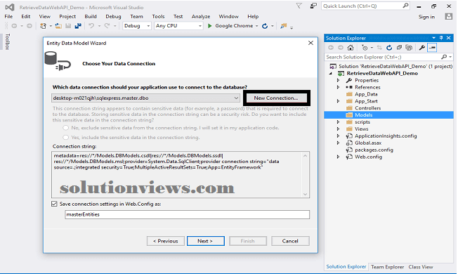Click the New Connection... button

(x=276, y=98)
